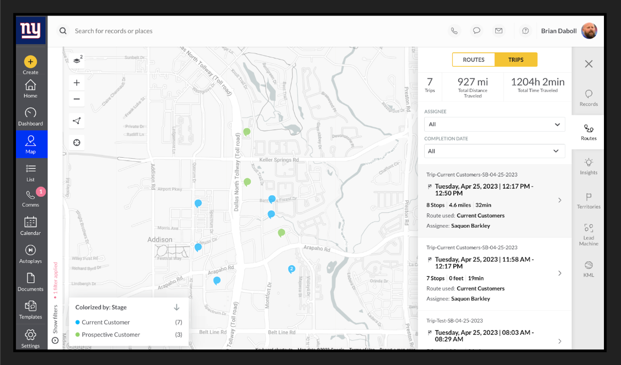This screenshot has height=365, width=621.
Task: Click the 927 mi total distance stat
Action: tap(473, 87)
